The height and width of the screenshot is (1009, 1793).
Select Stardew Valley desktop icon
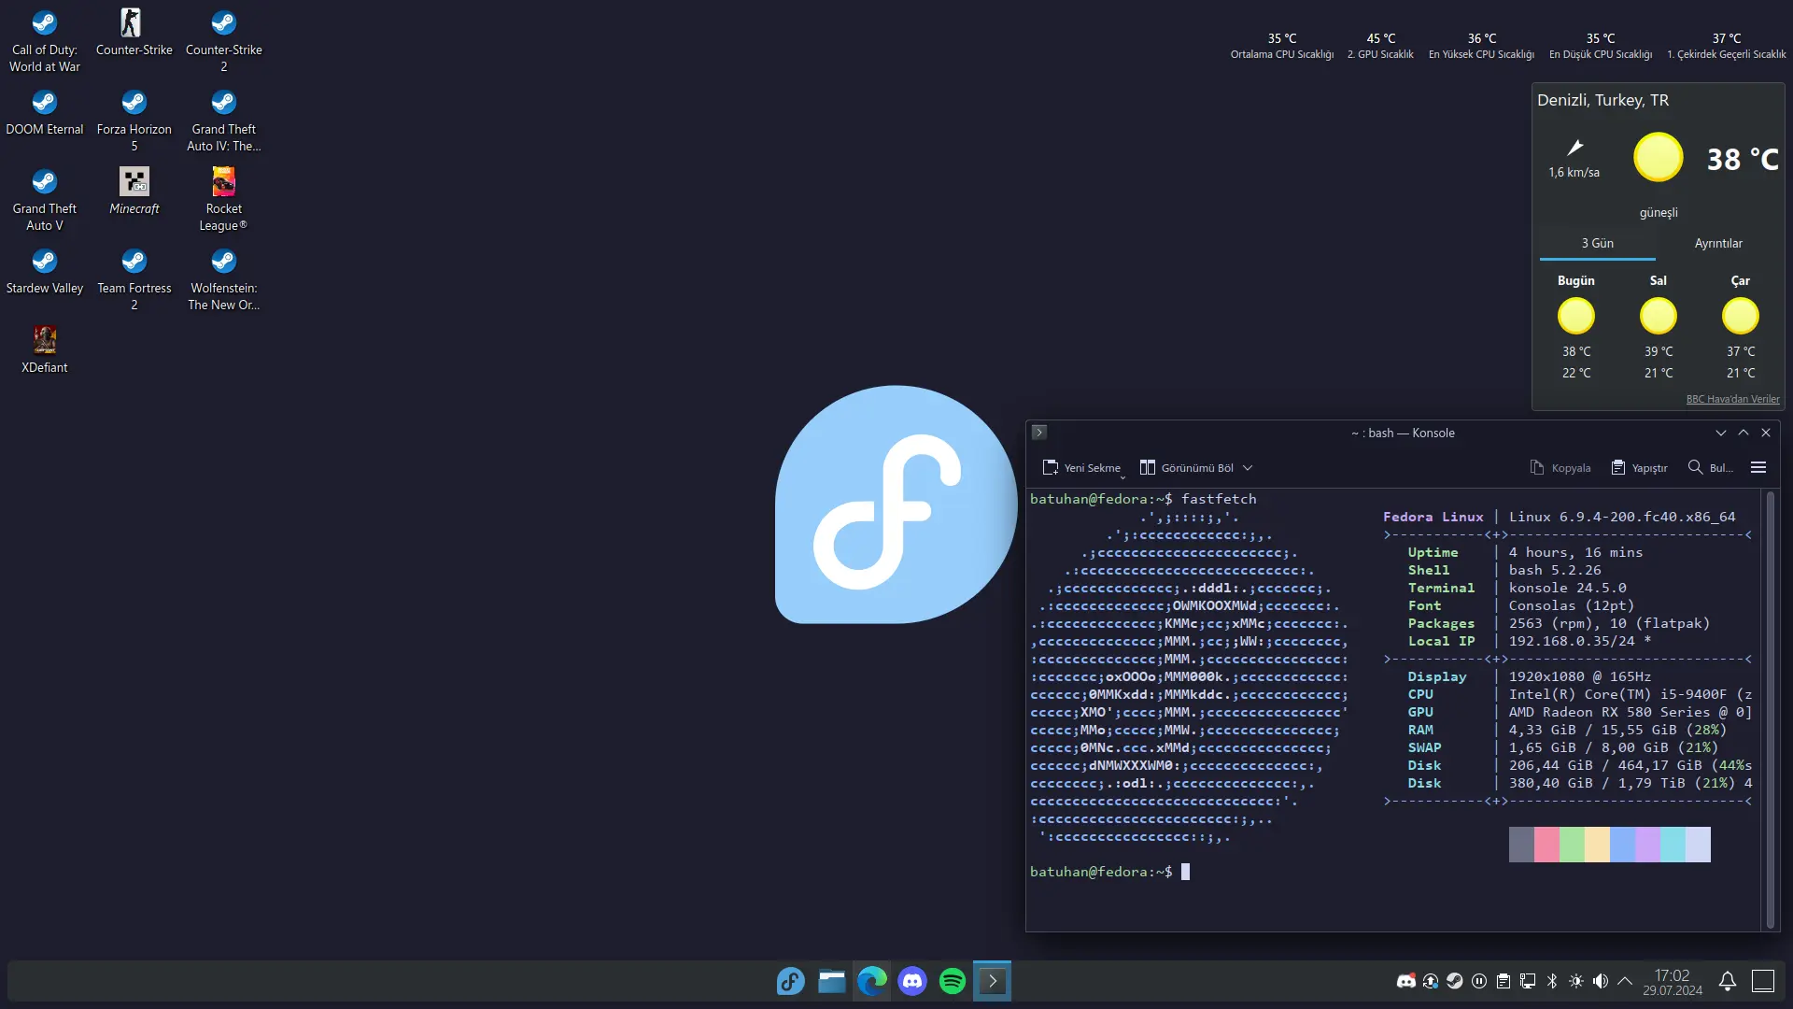click(x=45, y=271)
